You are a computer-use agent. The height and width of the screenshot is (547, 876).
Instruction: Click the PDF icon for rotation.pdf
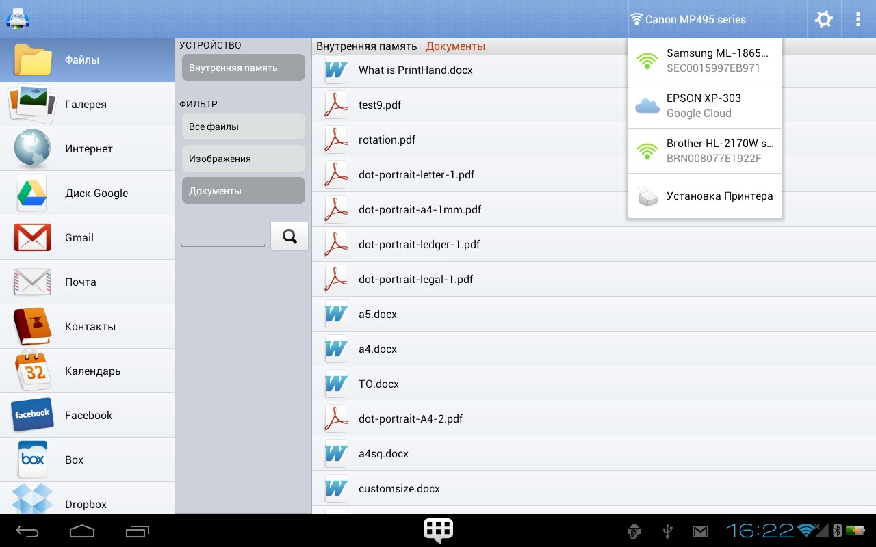[x=335, y=140]
